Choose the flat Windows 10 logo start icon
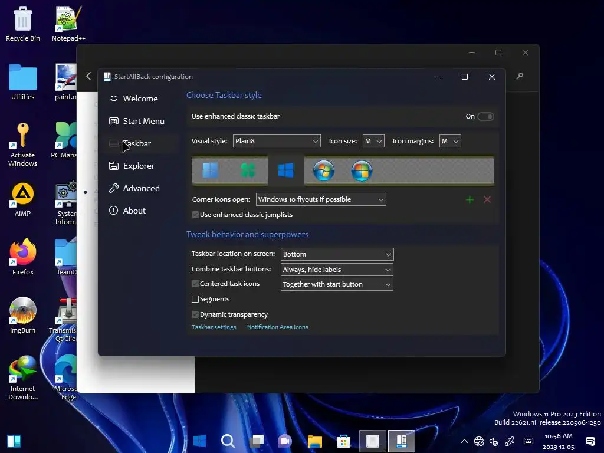 pos(286,170)
